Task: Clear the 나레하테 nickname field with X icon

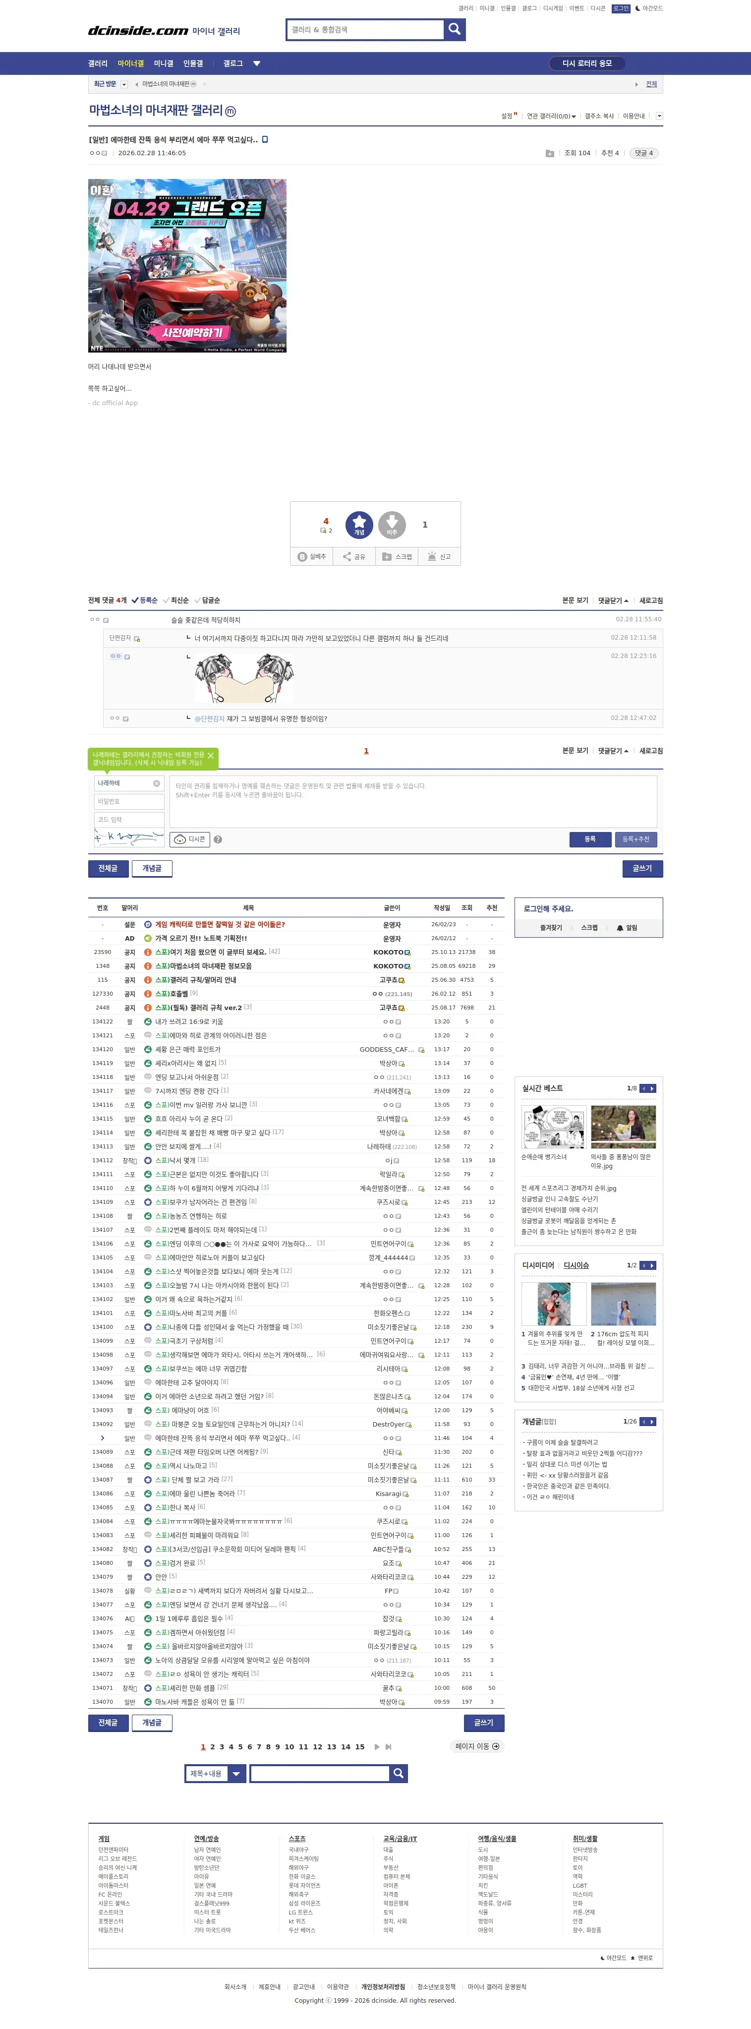Action: point(156,783)
